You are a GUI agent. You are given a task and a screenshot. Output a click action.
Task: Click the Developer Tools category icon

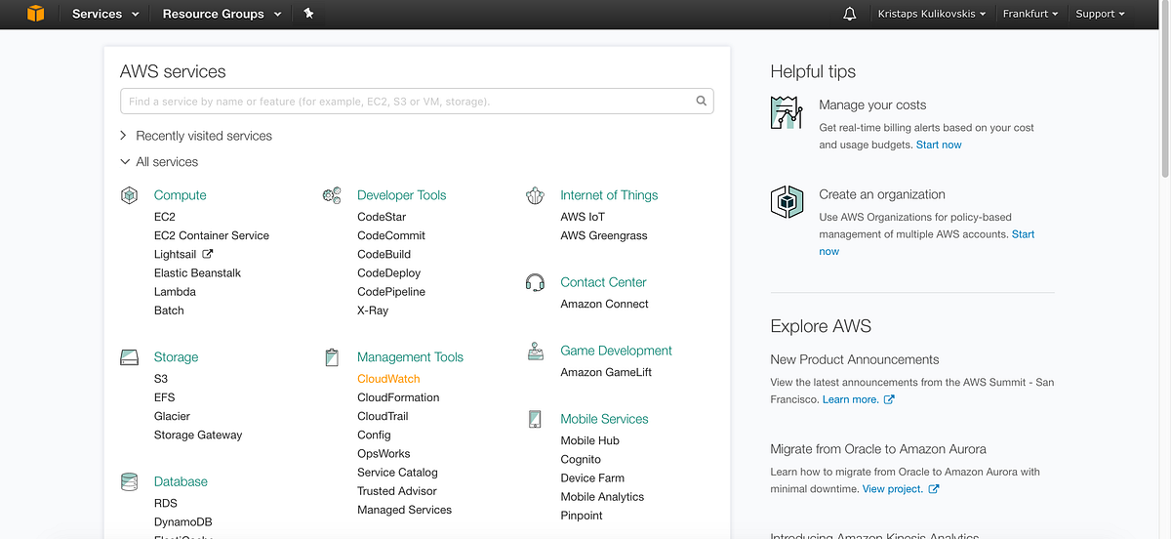pos(332,195)
